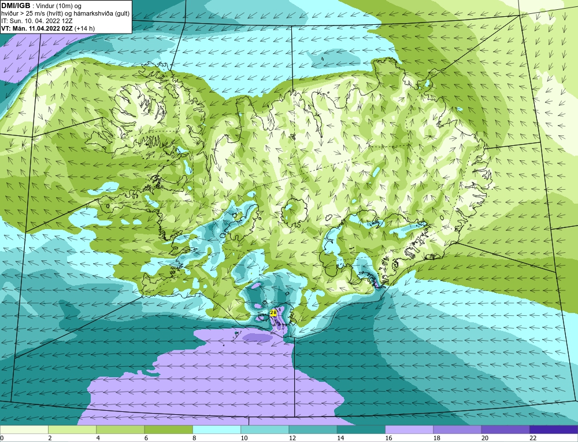This screenshot has width=578, height=442.
Task: Click the legend scale label '16'
Action: click(388, 438)
